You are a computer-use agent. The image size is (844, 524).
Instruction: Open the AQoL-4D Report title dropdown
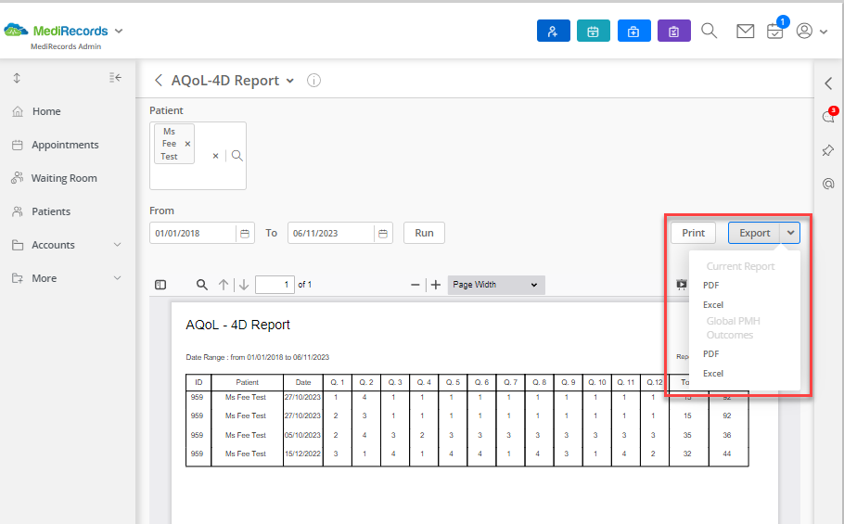pos(290,81)
